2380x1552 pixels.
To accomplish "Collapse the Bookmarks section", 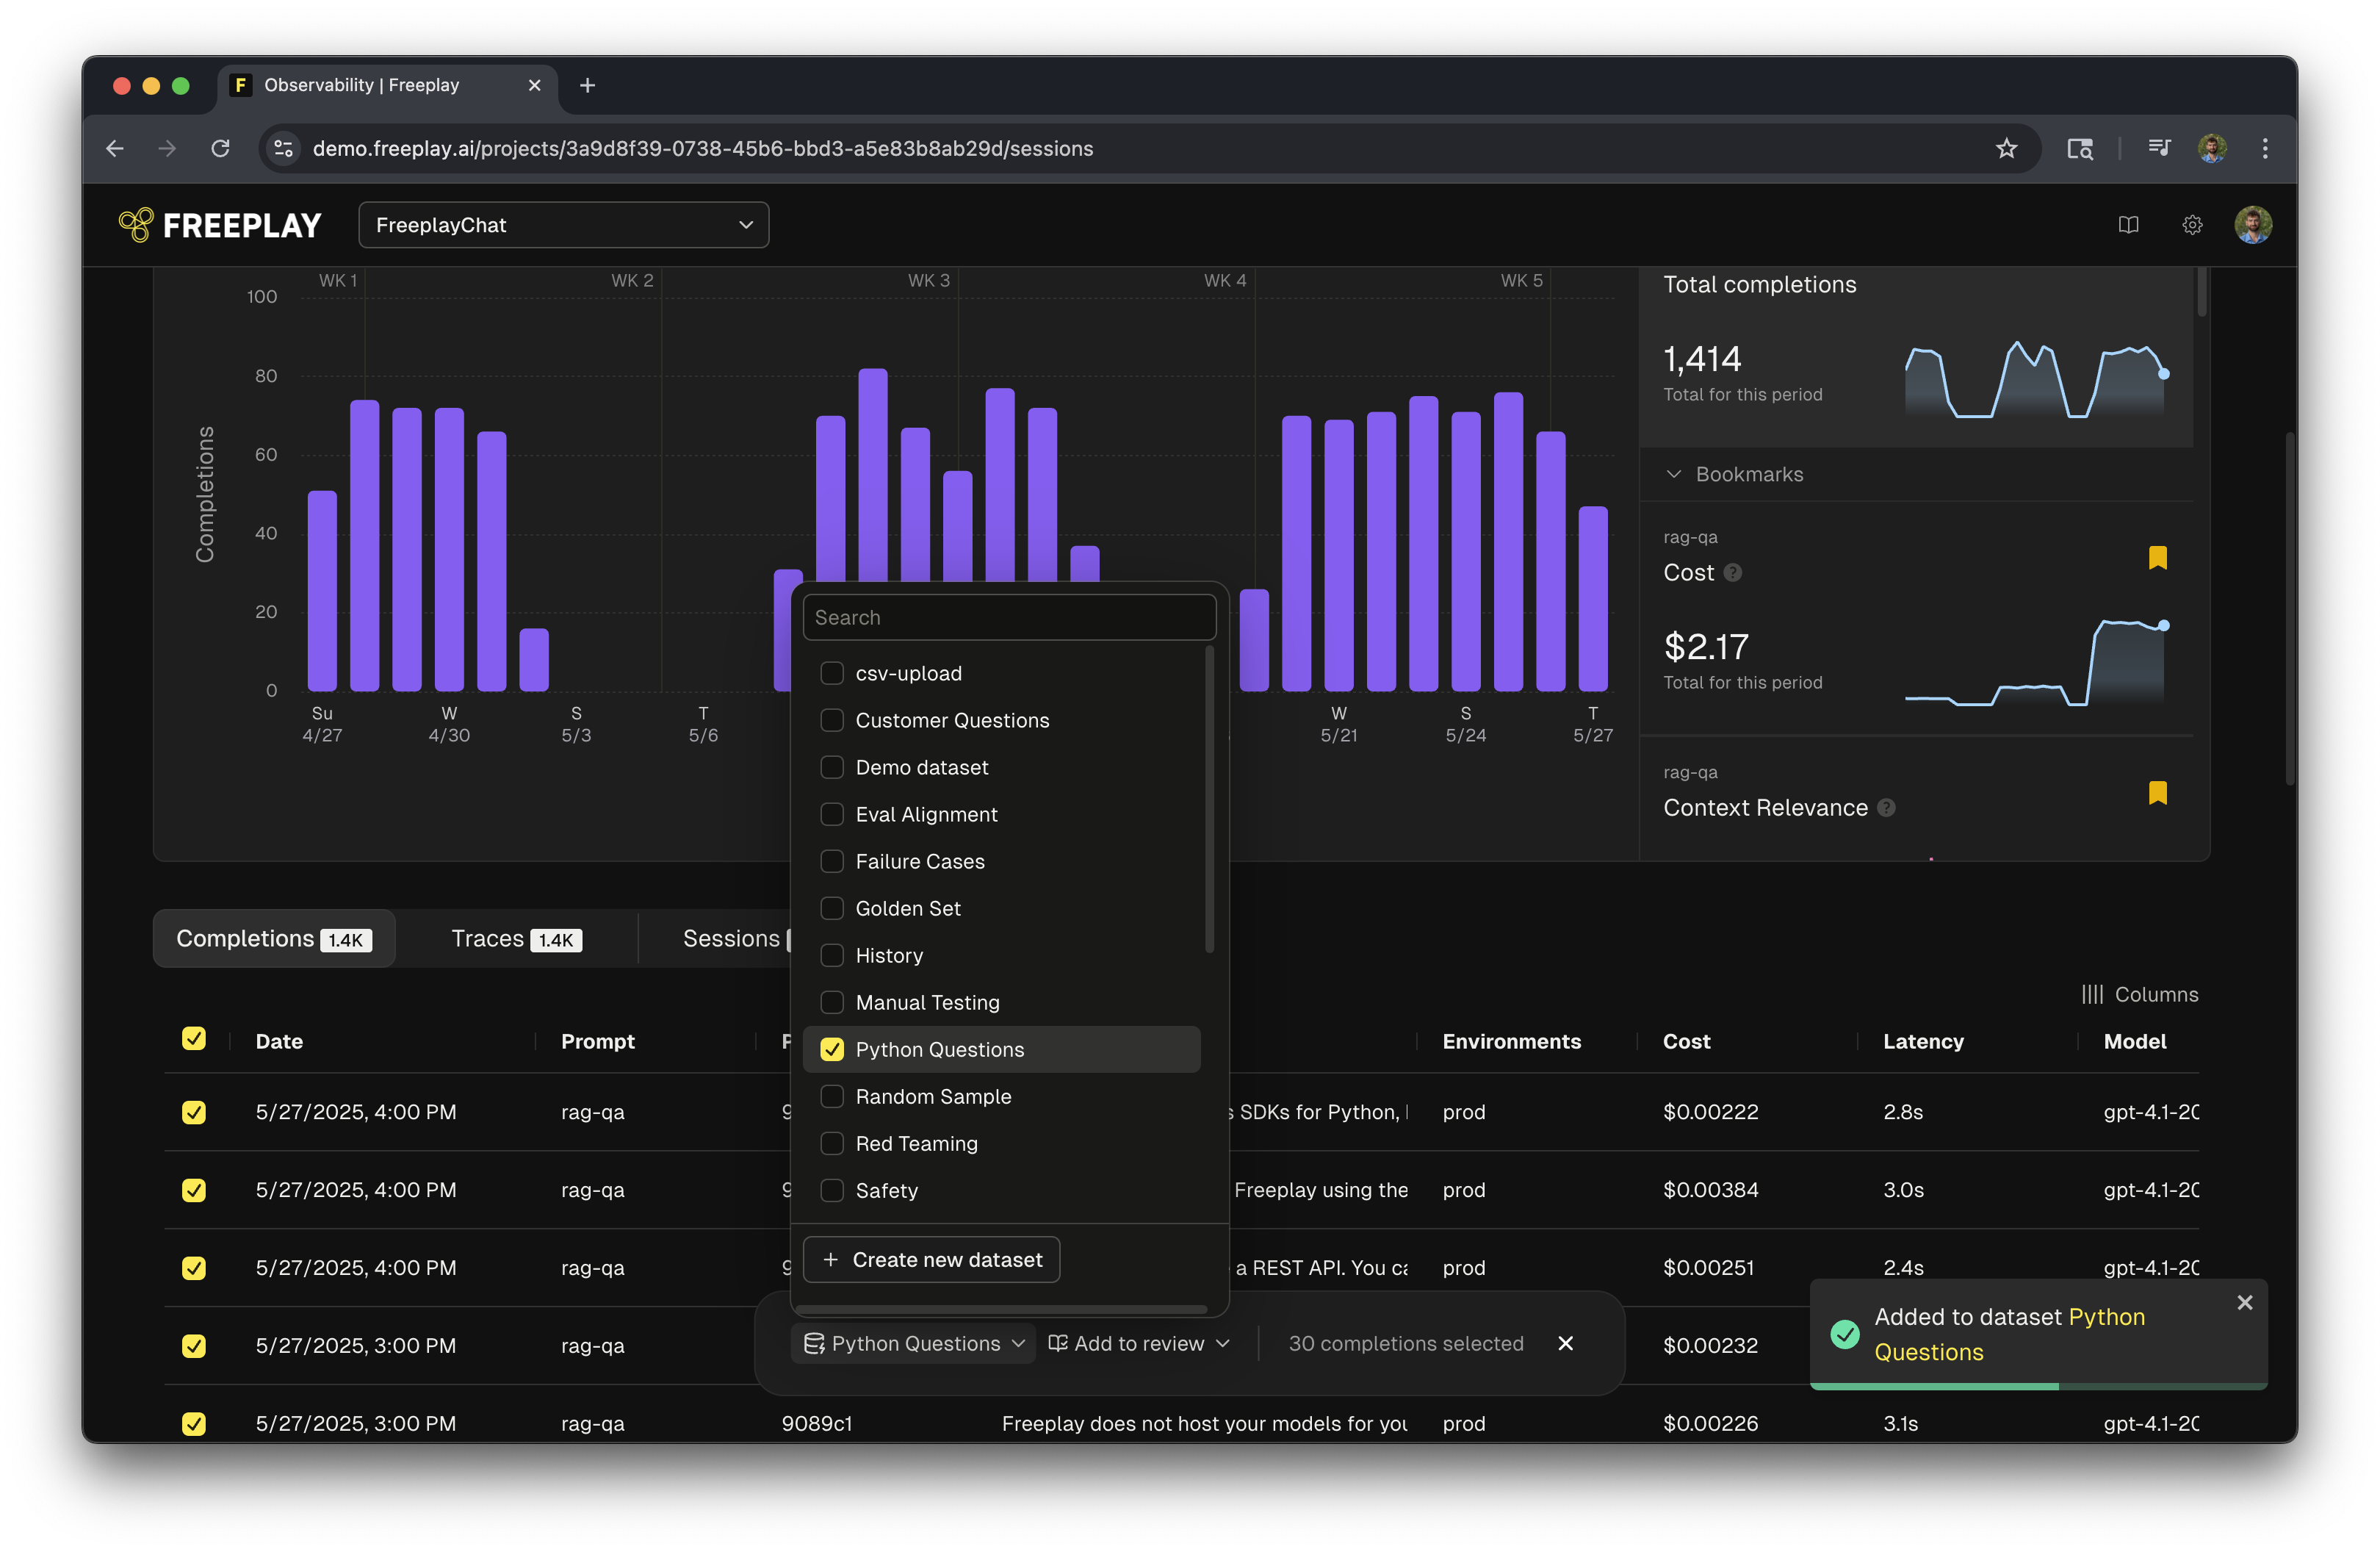I will coord(1673,474).
